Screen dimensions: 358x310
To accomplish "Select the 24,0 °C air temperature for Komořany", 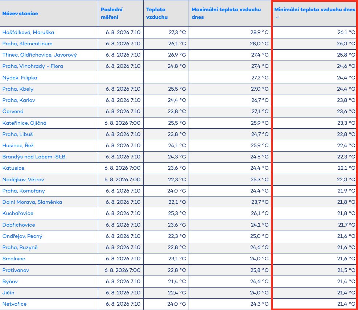I will tap(177, 191).
